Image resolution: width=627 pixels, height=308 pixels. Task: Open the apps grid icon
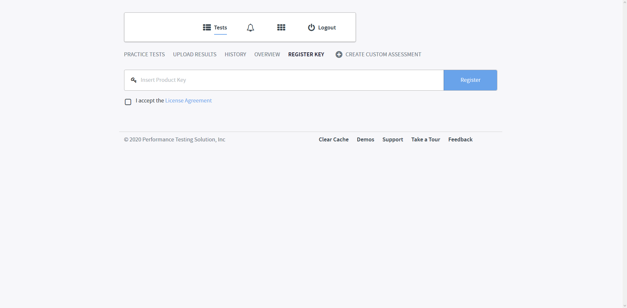(281, 27)
